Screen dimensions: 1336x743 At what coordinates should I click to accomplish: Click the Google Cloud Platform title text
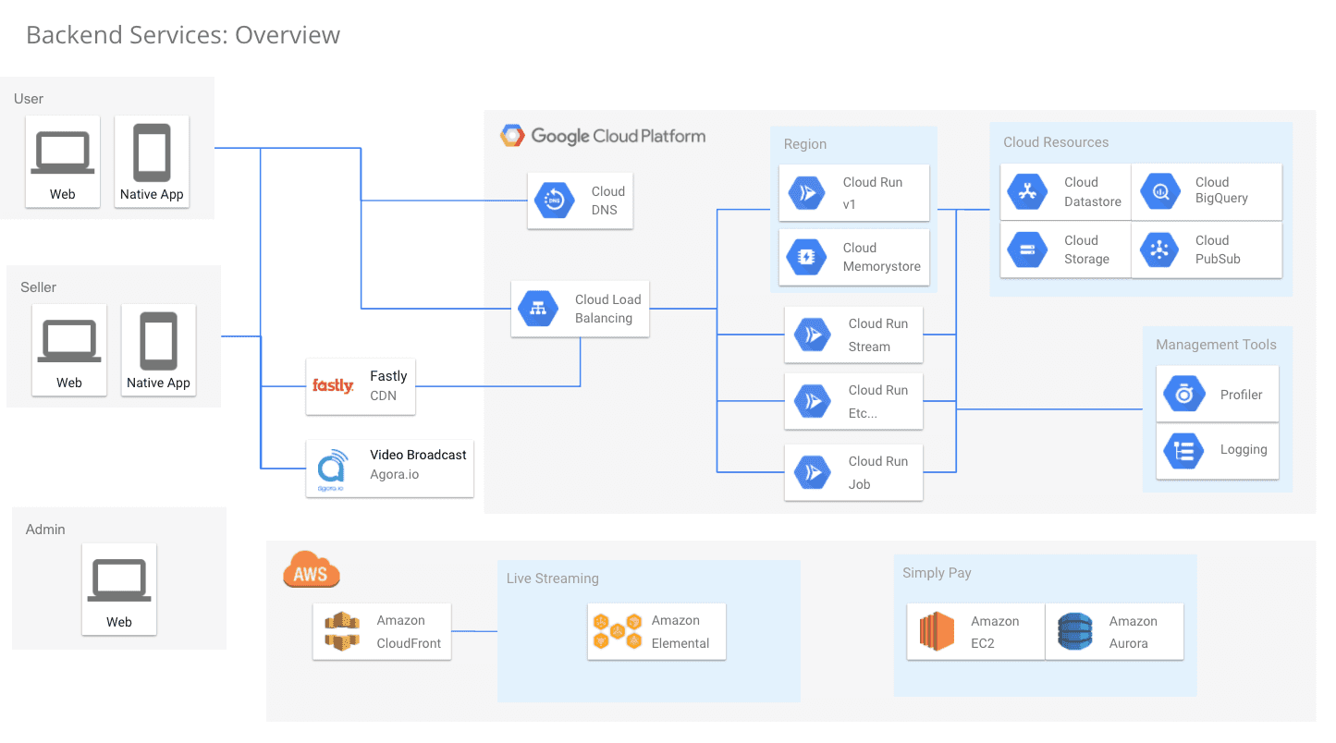coord(618,137)
